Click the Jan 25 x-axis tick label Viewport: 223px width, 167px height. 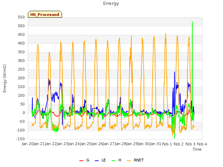click(x=86, y=144)
